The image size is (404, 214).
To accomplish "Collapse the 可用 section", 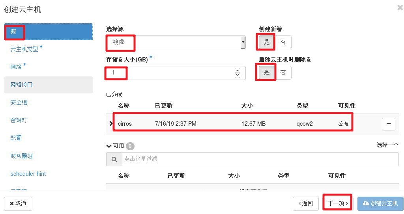I will (x=109, y=146).
